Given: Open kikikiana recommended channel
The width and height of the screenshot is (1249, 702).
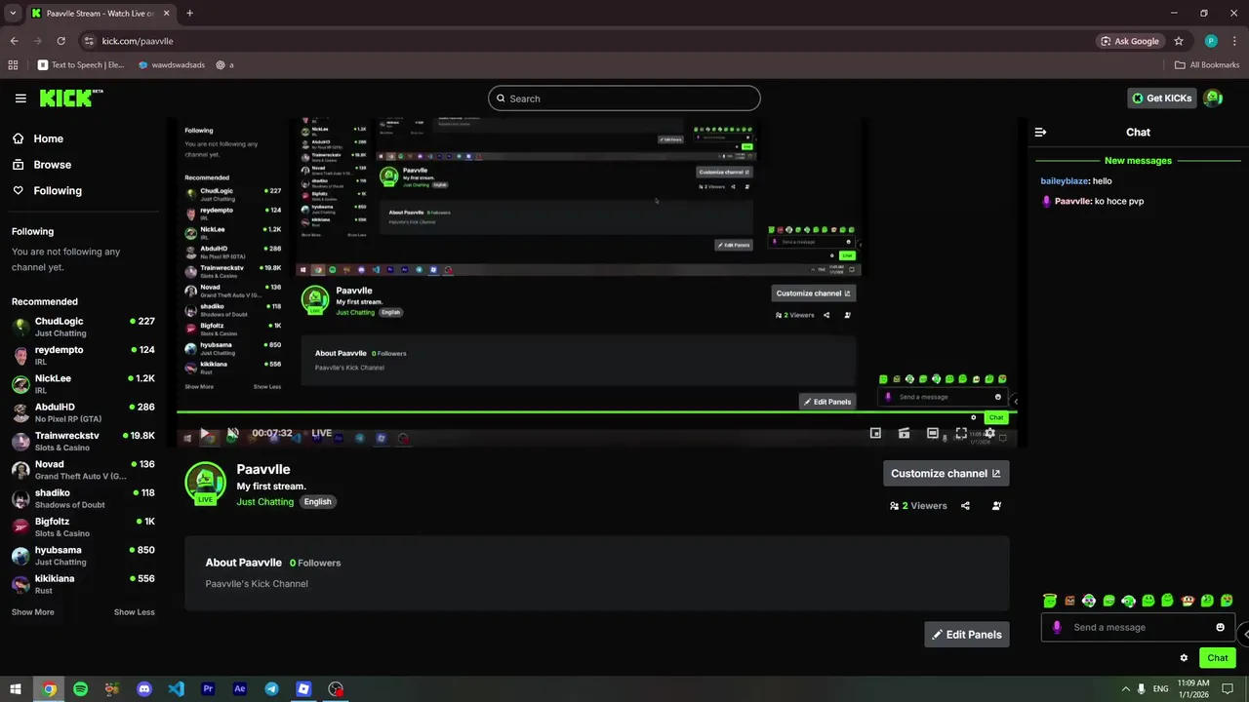Looking at the screenshot, I should coord(83,584).
